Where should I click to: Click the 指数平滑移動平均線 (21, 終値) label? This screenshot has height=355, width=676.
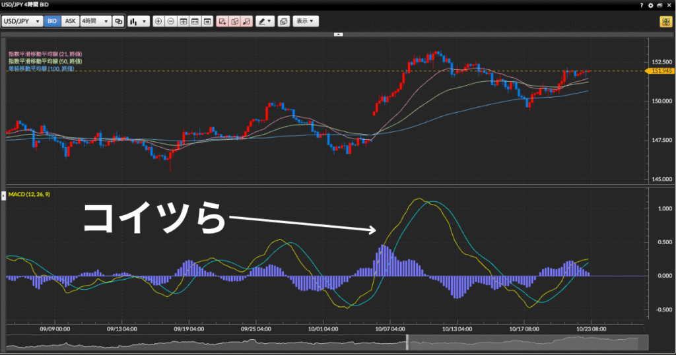(x=43, y=53)
